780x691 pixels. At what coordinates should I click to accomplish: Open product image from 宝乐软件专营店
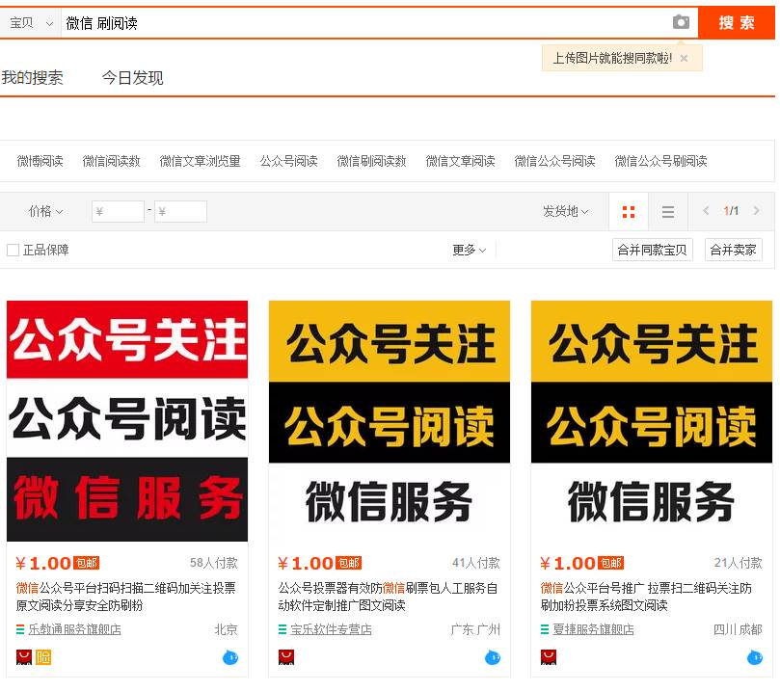tap(389, 420)
